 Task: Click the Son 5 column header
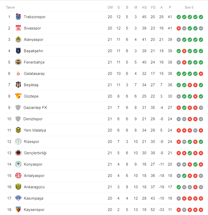[189, 8]
